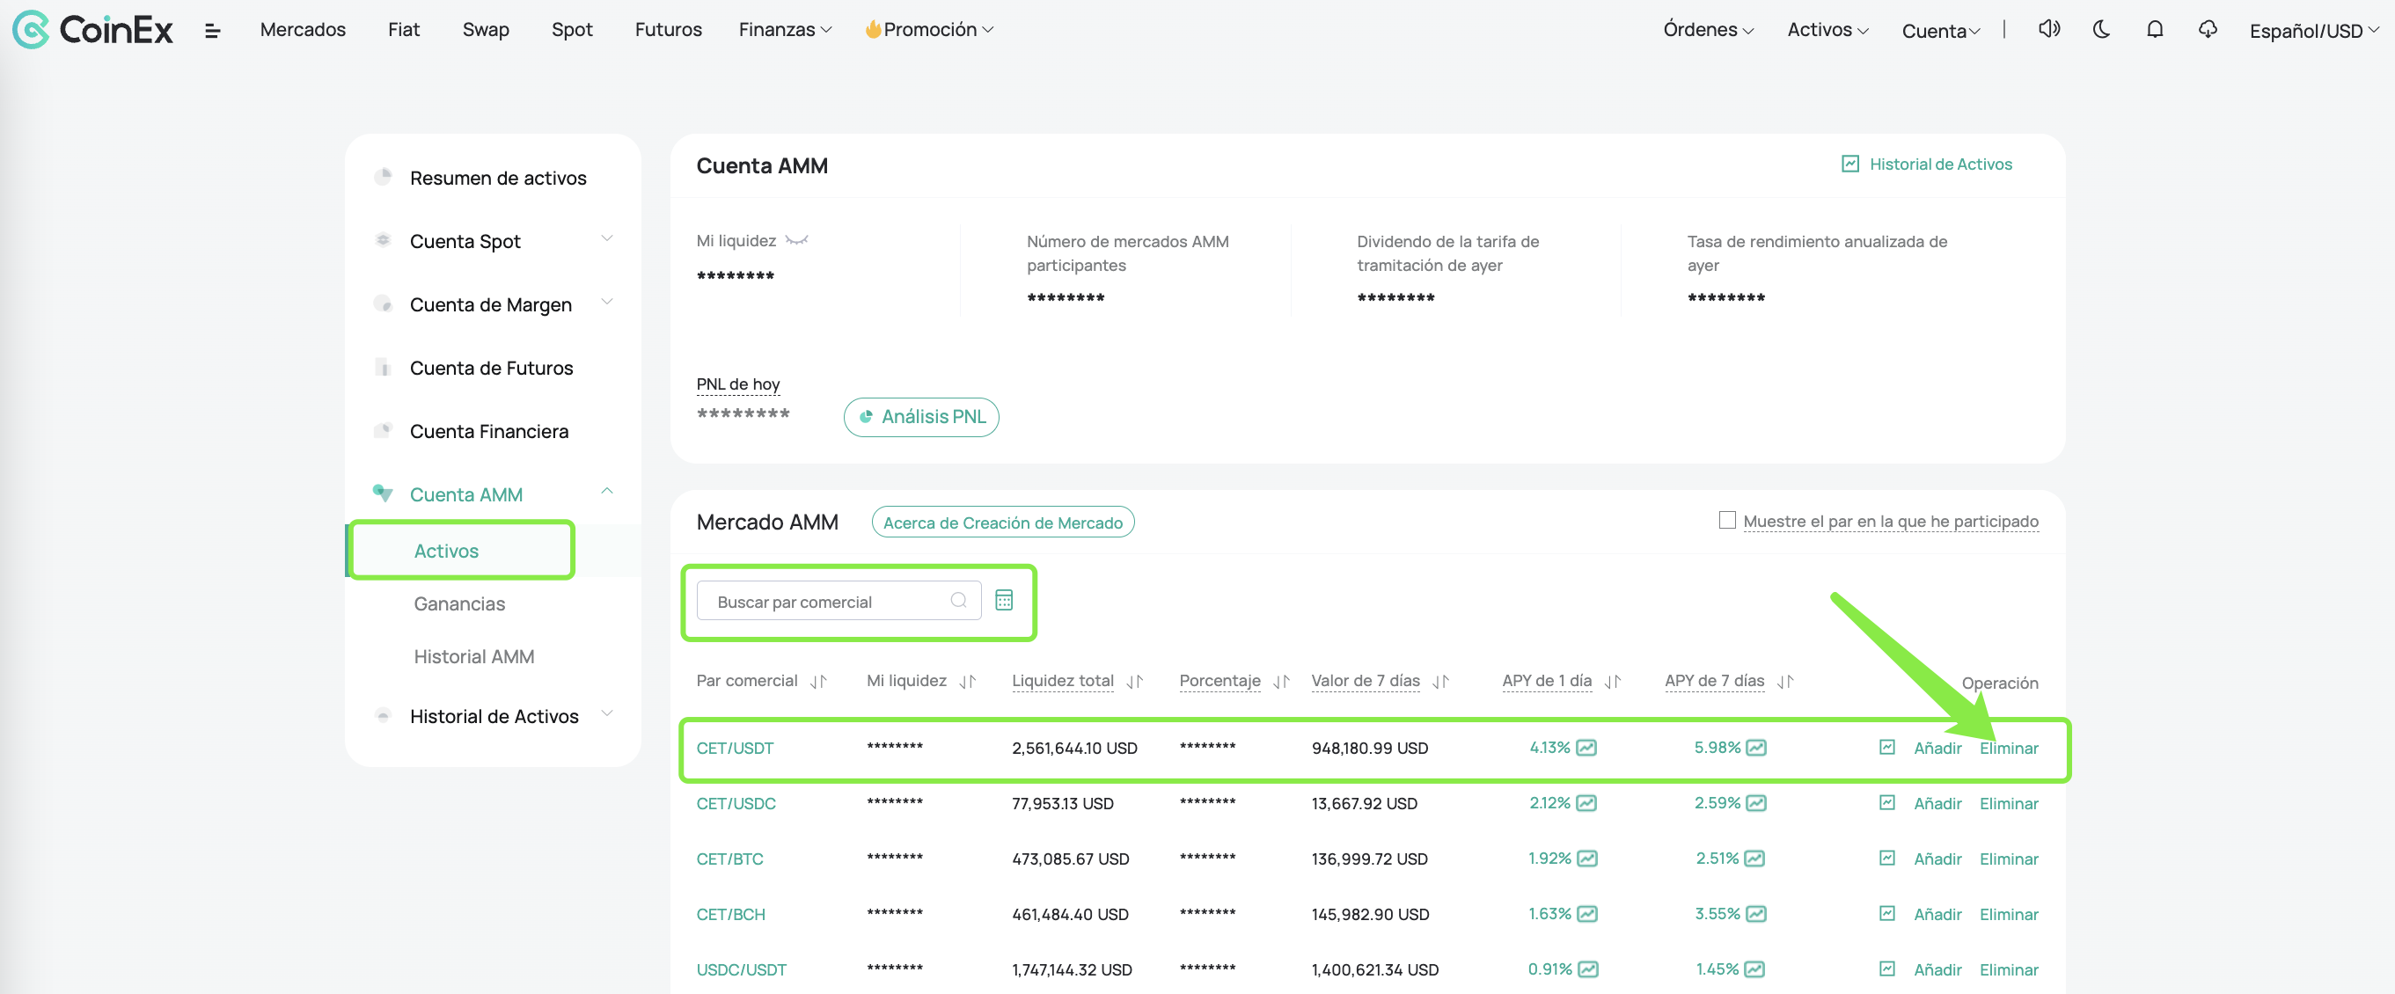
Task: Select Historial AMM under Cuenta AMM
Action: click(473, 656)
